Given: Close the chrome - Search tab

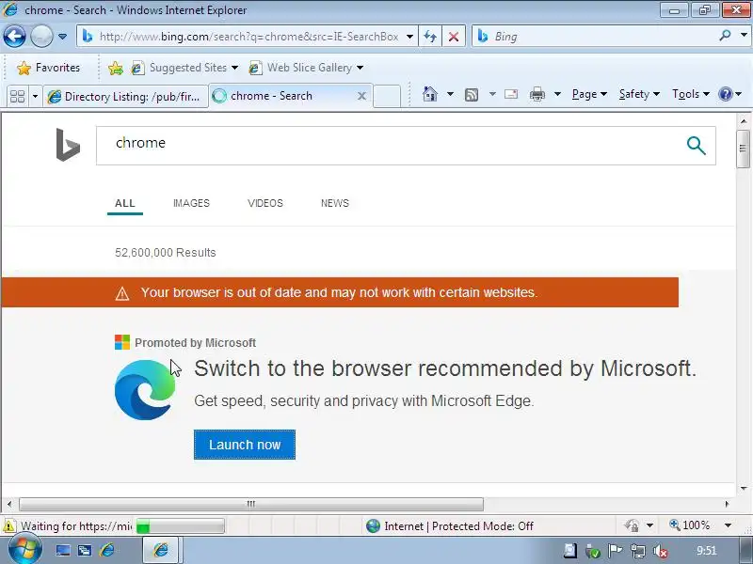Looking at the screenshot, I should coord(362,96).
